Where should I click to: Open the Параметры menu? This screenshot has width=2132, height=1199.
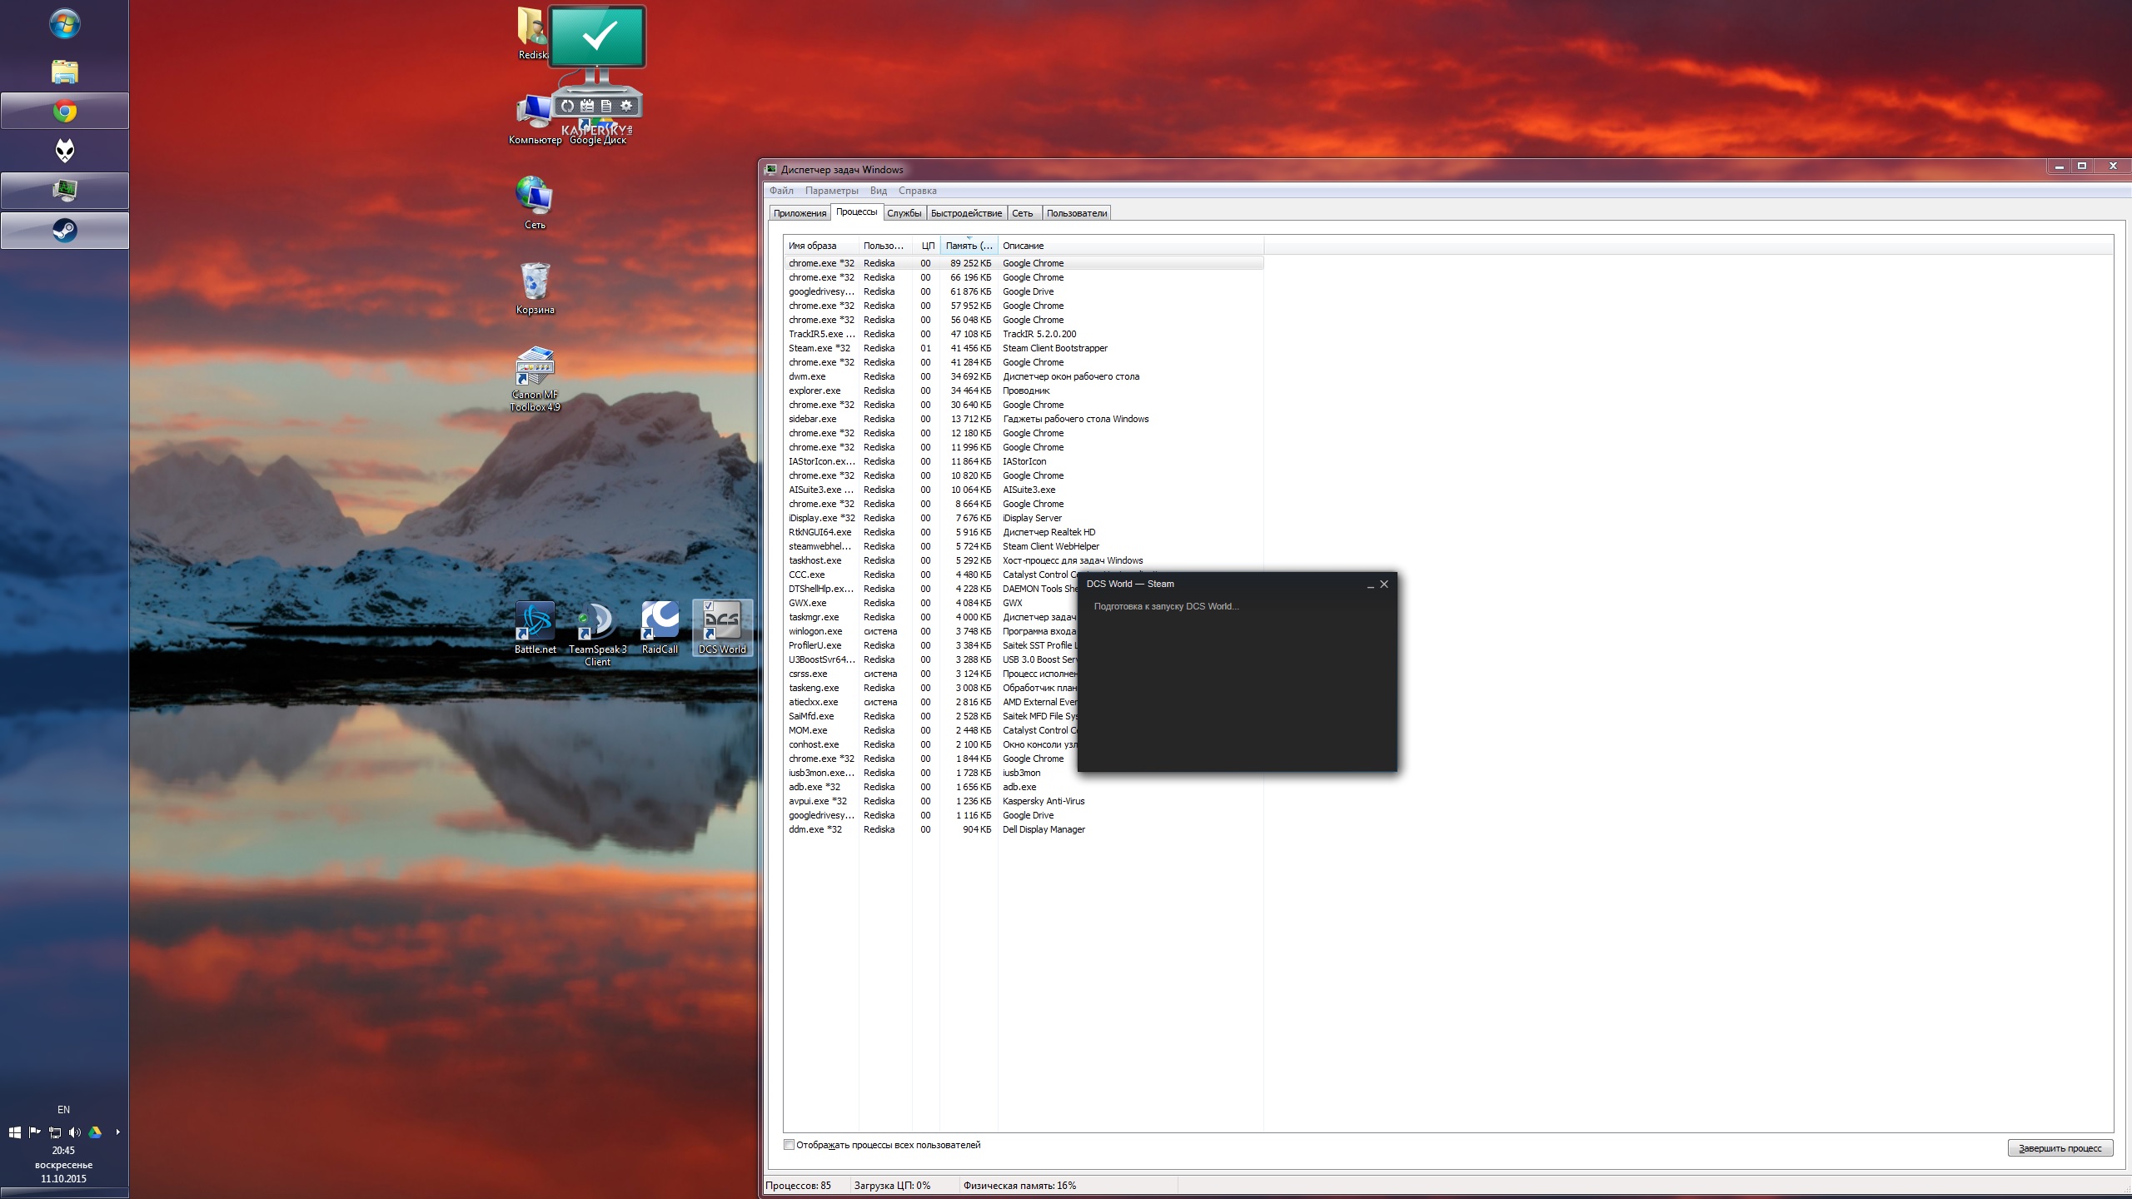coord(831,191)
